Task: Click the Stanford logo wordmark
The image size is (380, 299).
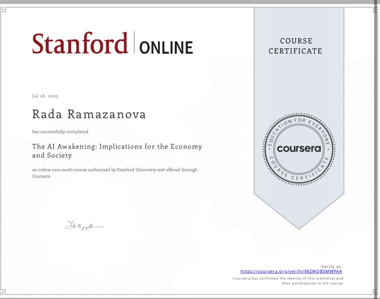Action: point(80,43)
